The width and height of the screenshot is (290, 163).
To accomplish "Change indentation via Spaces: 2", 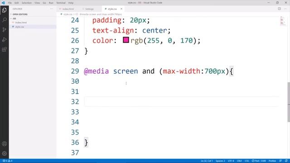I will [x=220, y=161].
